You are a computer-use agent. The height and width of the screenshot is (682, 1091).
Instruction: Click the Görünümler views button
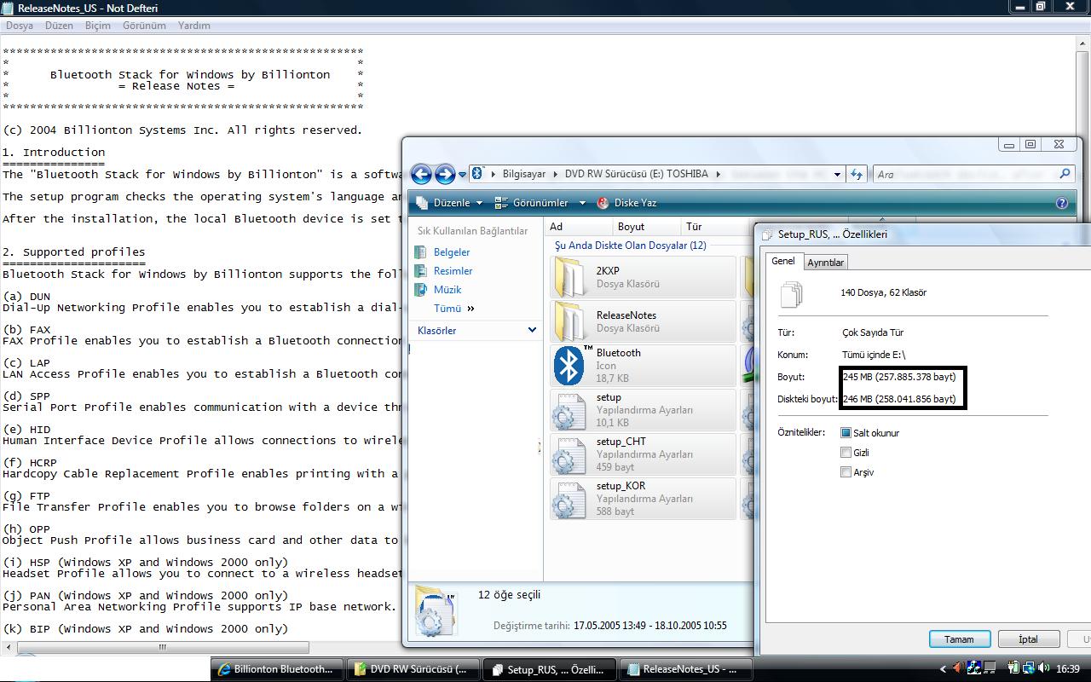pyautogui.click(x=533, y=203)
